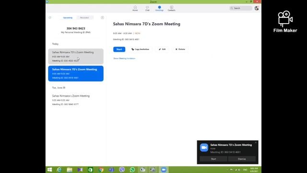Click Dismiss in the meeting notification popup

click(x=242, y=159)
